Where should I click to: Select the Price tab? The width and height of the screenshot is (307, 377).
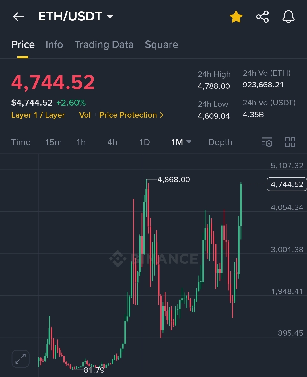[x=23, y=44]
